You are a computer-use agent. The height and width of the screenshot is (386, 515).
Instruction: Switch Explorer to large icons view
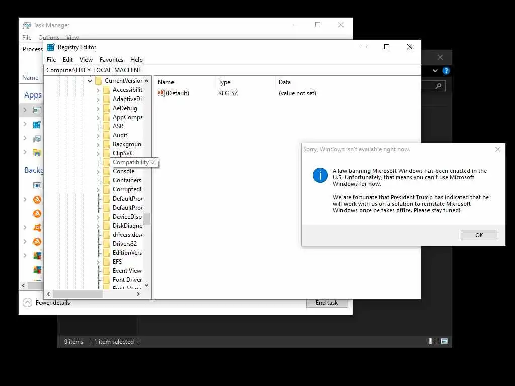pos(444,341)
